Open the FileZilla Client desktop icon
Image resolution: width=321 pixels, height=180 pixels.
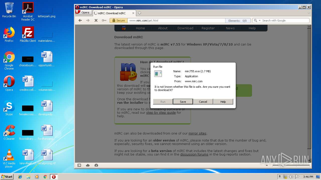28,34
